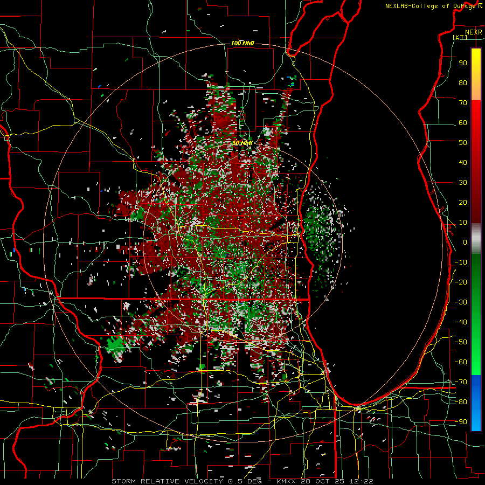Click the [KT] units label
The height and width of the screenshot is (485, 485).
(460, 37)
